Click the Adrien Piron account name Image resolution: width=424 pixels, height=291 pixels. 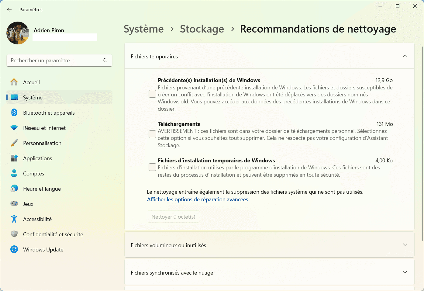[x=49, y=30]
